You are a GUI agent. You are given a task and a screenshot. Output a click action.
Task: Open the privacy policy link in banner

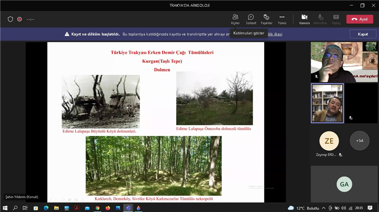point(275,34)
